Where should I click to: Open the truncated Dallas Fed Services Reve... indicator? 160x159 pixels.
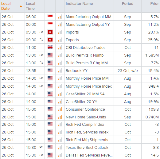coord(89,155)
